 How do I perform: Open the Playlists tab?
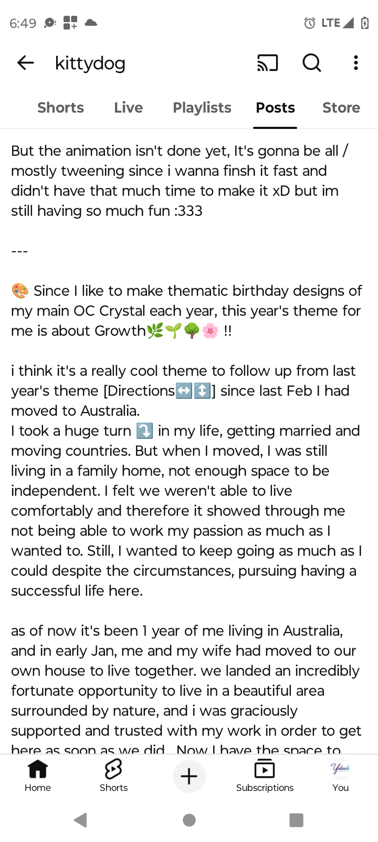click(x=202, y=108)
